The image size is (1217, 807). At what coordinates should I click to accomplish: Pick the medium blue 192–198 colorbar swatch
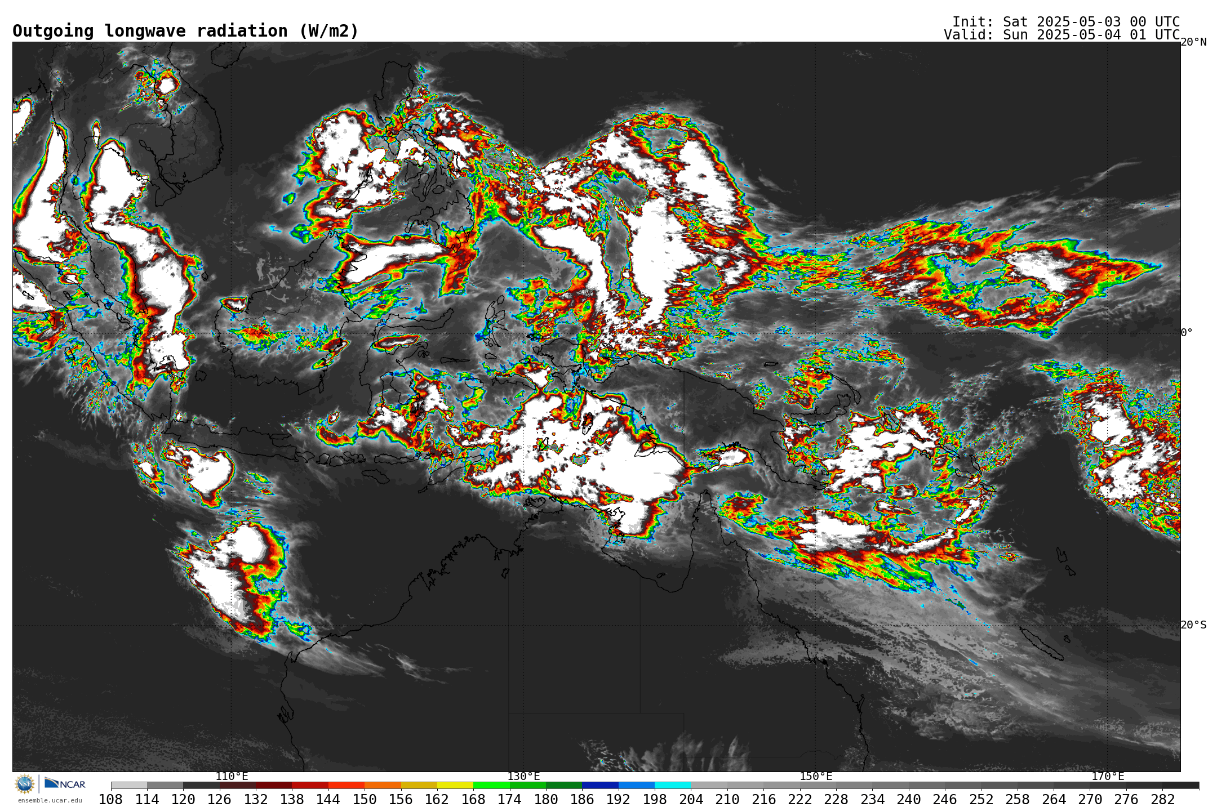[x=636, y=786]
